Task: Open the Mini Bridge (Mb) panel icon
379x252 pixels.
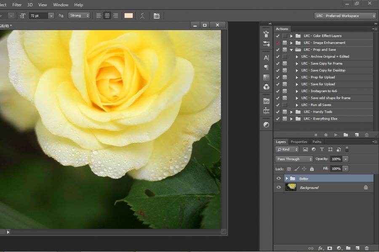Action: pyautogui.click(x=266, y=101)
